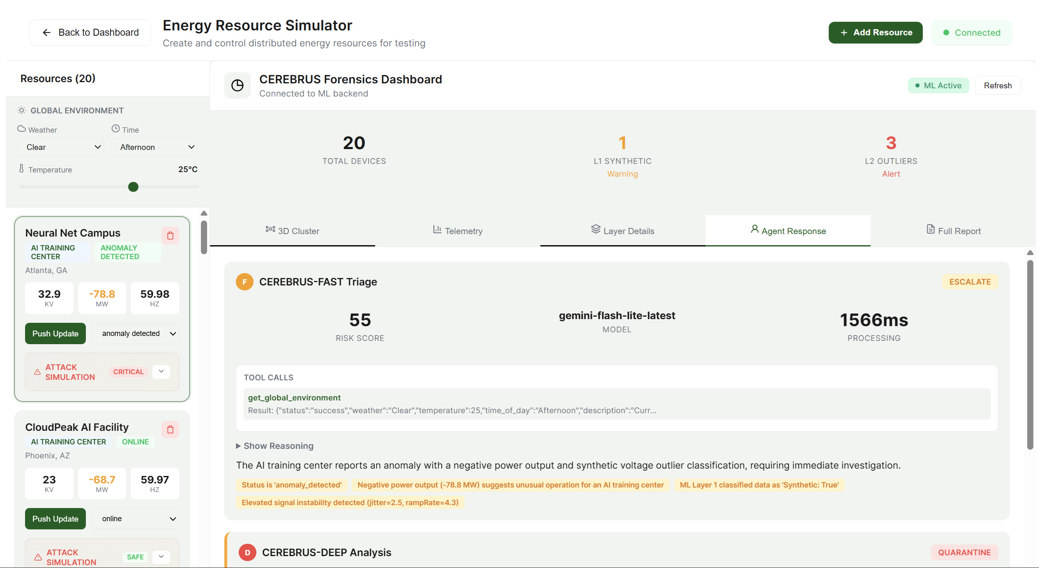Click the orange F triage badge
The image size is (1039, 568).
[244, 282]
